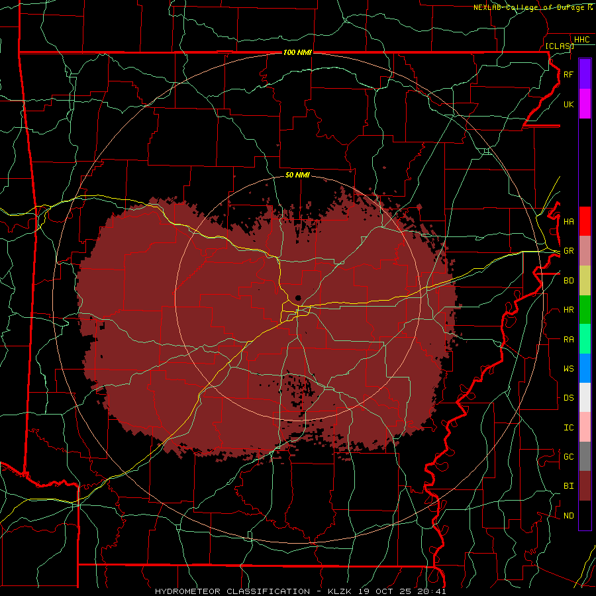Click the DS legend label

(x=568, y=398)
